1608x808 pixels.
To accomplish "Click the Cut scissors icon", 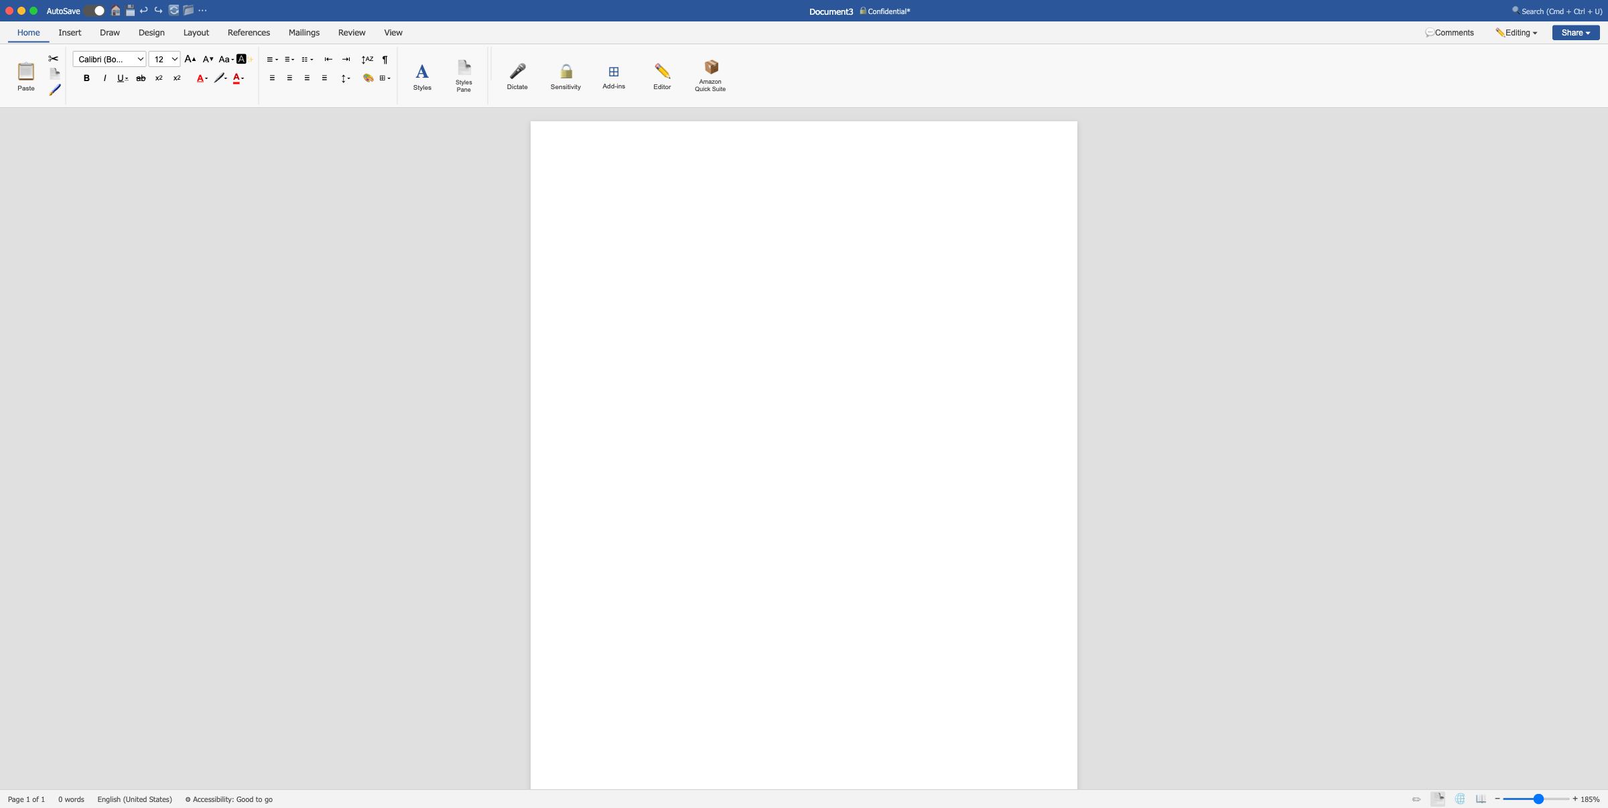I will click(x=53, y=58).
